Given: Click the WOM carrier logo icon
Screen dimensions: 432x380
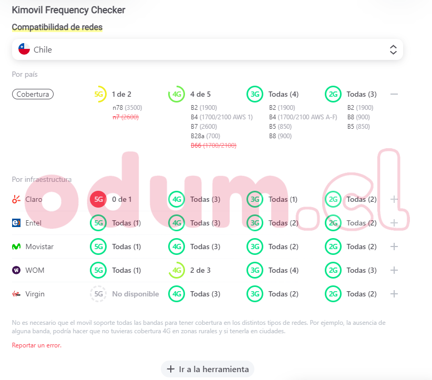Looking at the screenshot, I should [x=16, y=270].
